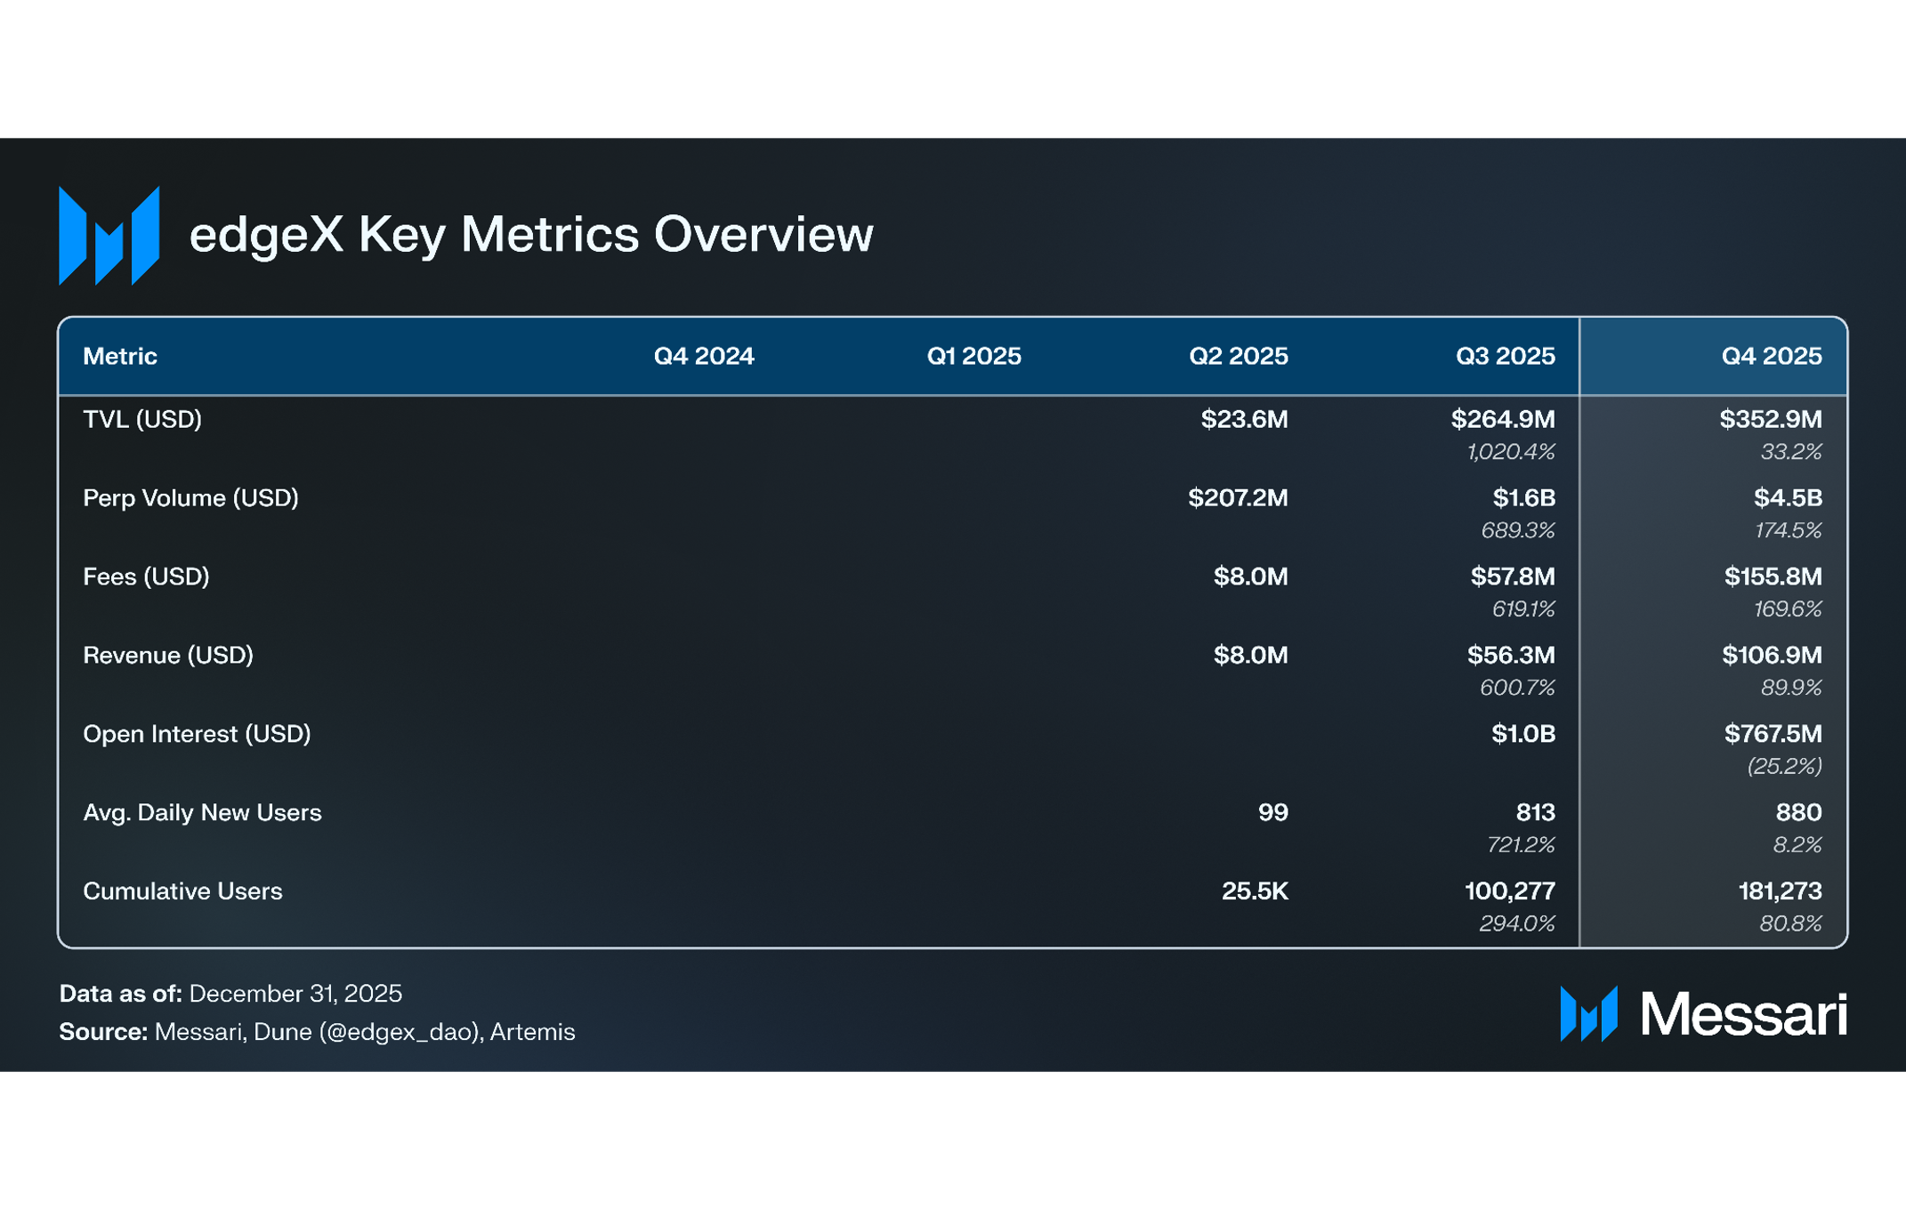Click the TVL (USD) row label
The height and width of the screenshot is (1209, 1906).
tap(142, 419)
